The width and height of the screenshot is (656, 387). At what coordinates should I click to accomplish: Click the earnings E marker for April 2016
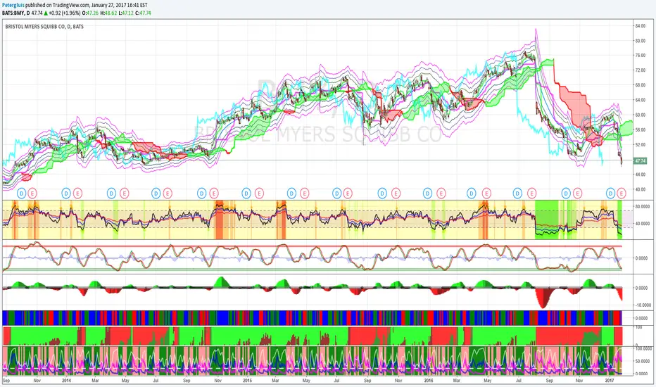point(486,193)
